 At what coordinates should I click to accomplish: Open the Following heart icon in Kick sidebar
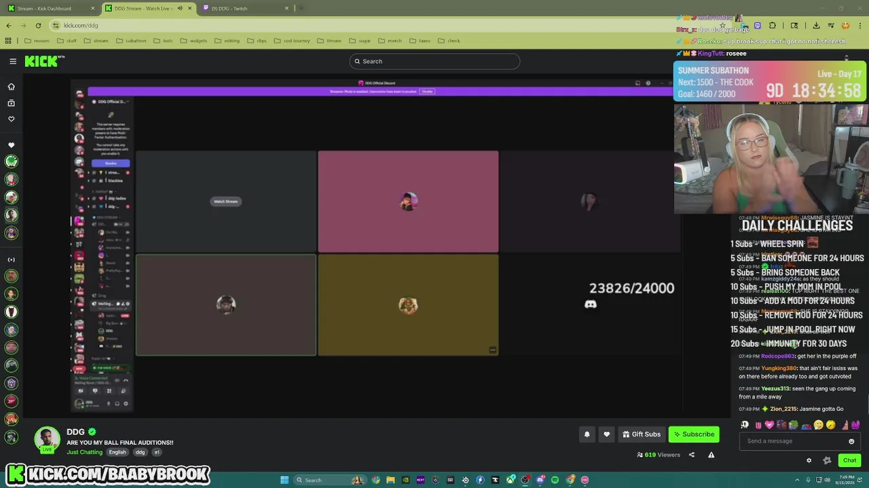click(x=11, y=119)
